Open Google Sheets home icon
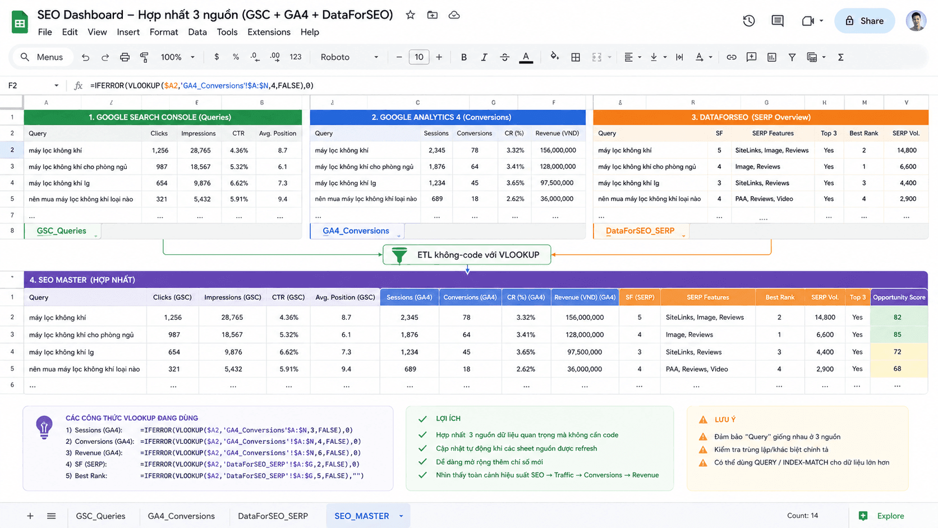 point(20,22)
